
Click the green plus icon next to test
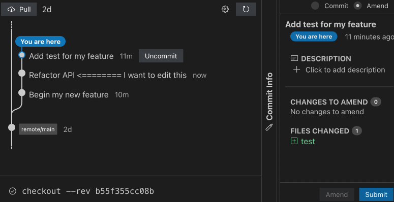pos(294,141)
